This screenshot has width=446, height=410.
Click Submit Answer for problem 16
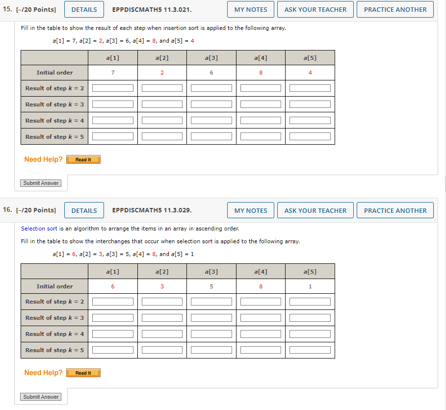point(40,396)
